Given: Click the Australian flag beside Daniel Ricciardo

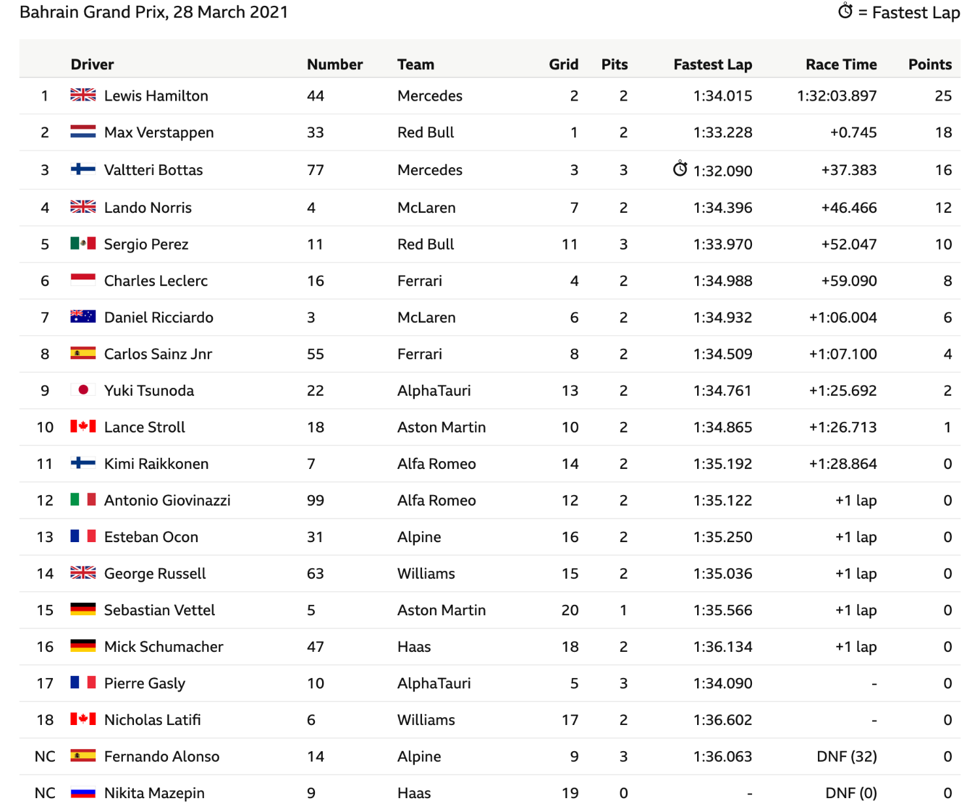Looking at the screenshot, I should pos(83,317).
